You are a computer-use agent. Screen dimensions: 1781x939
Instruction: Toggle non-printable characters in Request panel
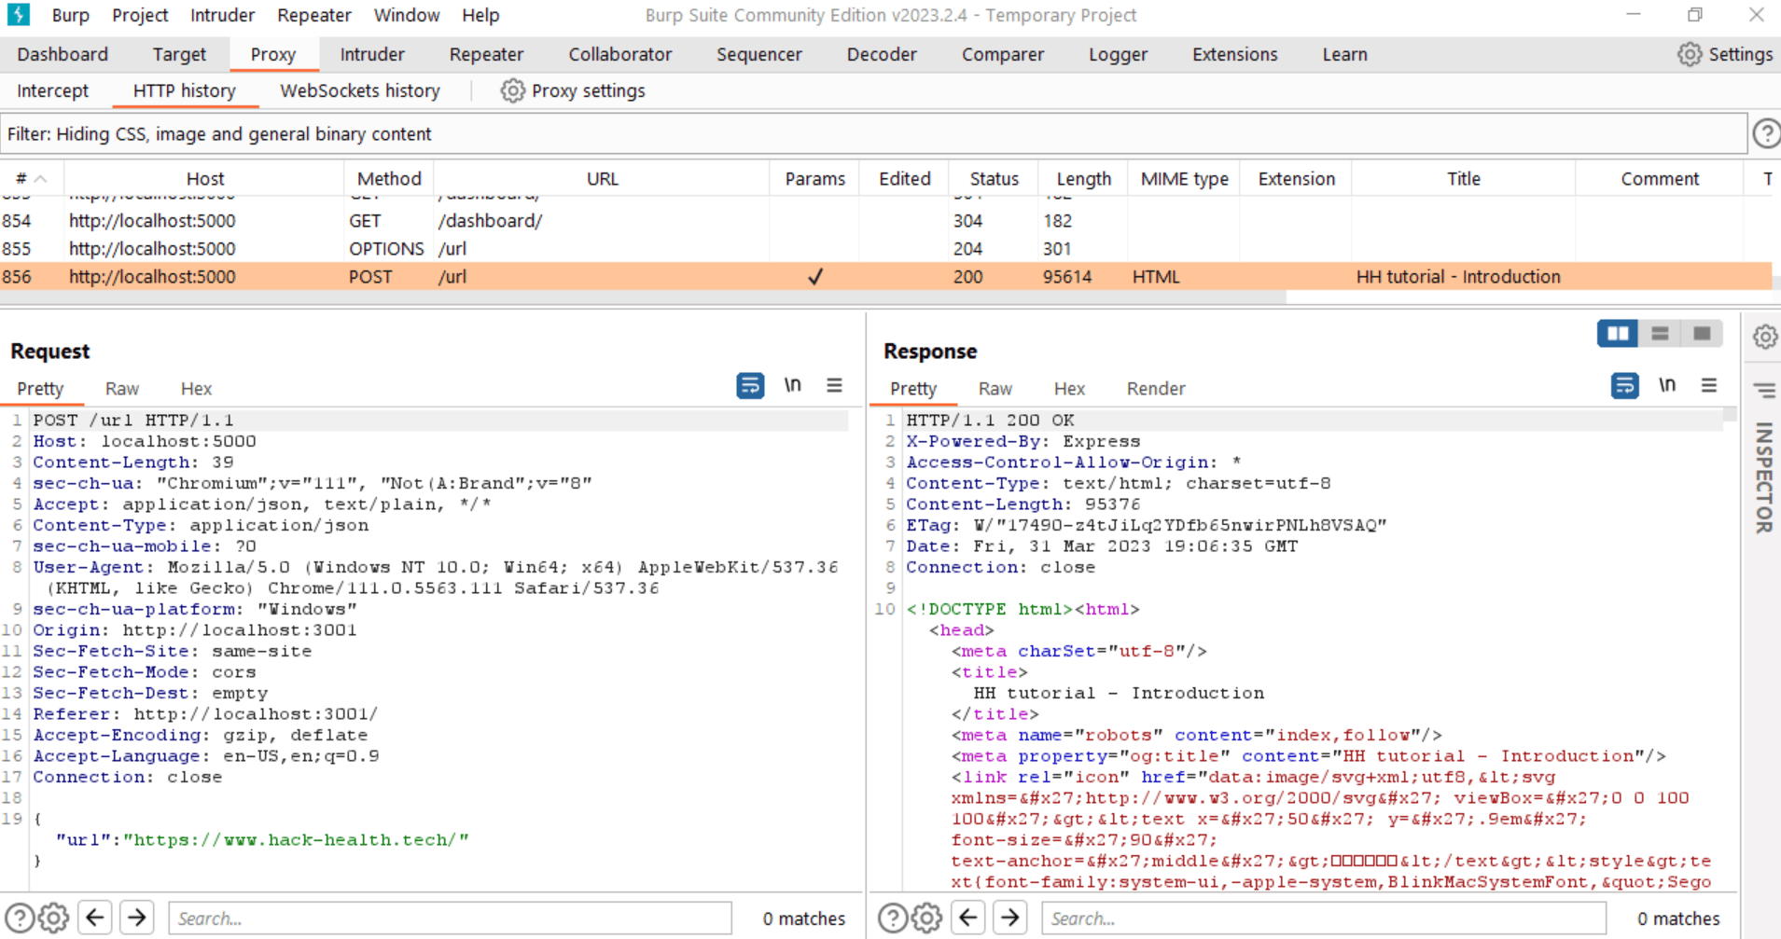(792, 386)
